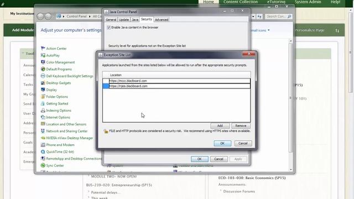Open BUS-239-020: Entrepreneurship (SP15) course link
This screenshot has width=354, height=199.
pos(119,185)
